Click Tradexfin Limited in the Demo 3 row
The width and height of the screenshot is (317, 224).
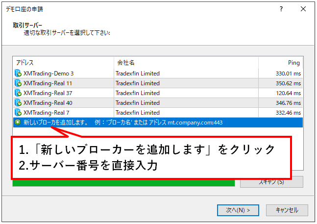point(138,74)
